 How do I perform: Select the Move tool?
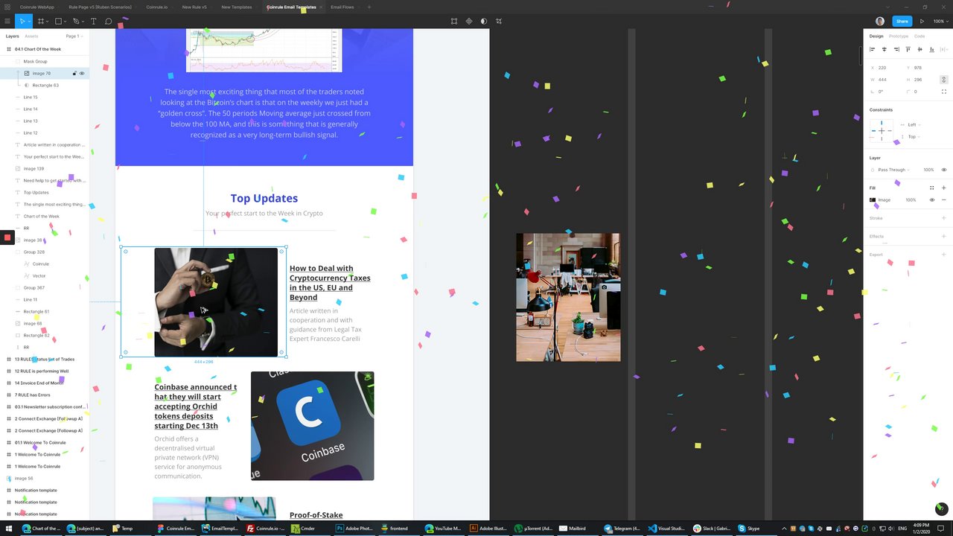22,21
